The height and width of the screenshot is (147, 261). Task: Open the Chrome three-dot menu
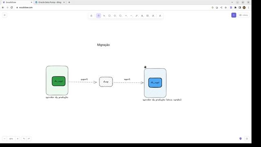(248, 7)
